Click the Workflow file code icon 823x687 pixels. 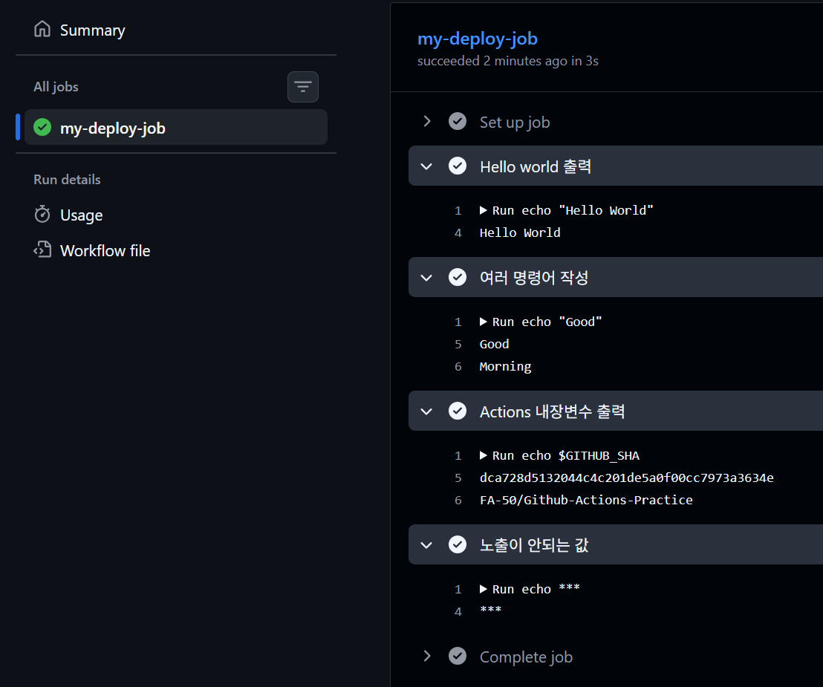point(42,250)
